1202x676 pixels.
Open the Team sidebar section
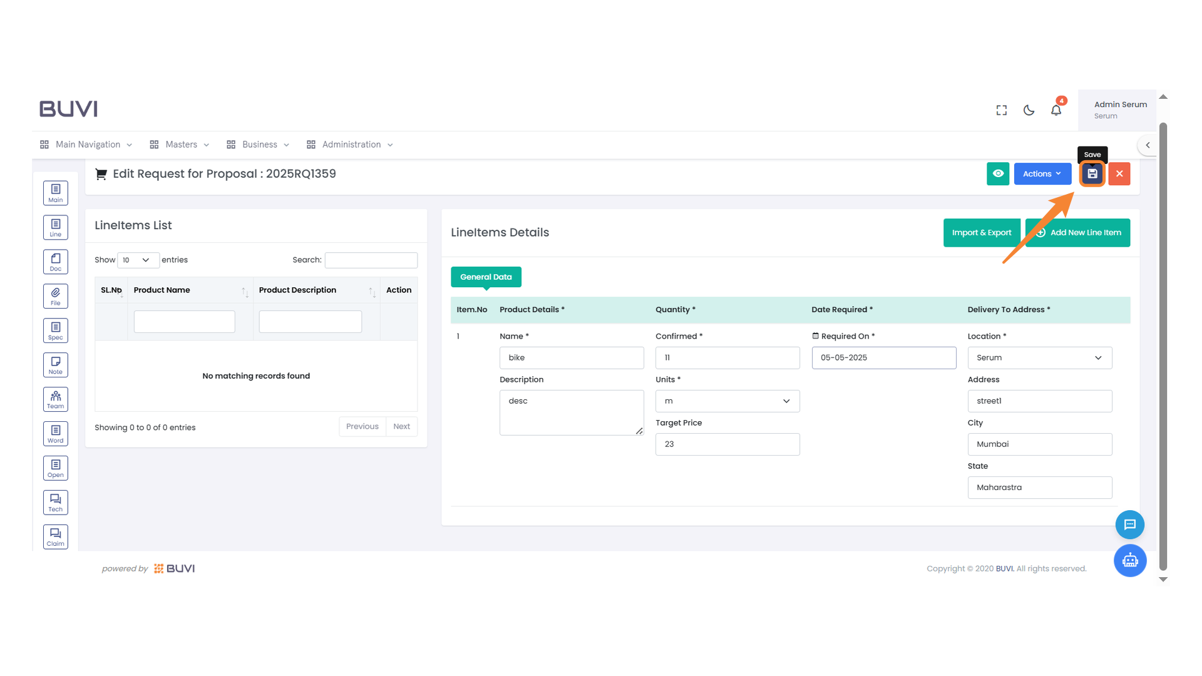[56, 399]
